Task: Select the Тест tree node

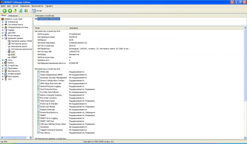Action: [10, 79]
